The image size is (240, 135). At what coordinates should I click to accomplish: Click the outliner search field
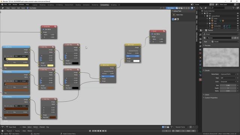tap(218, 8)
